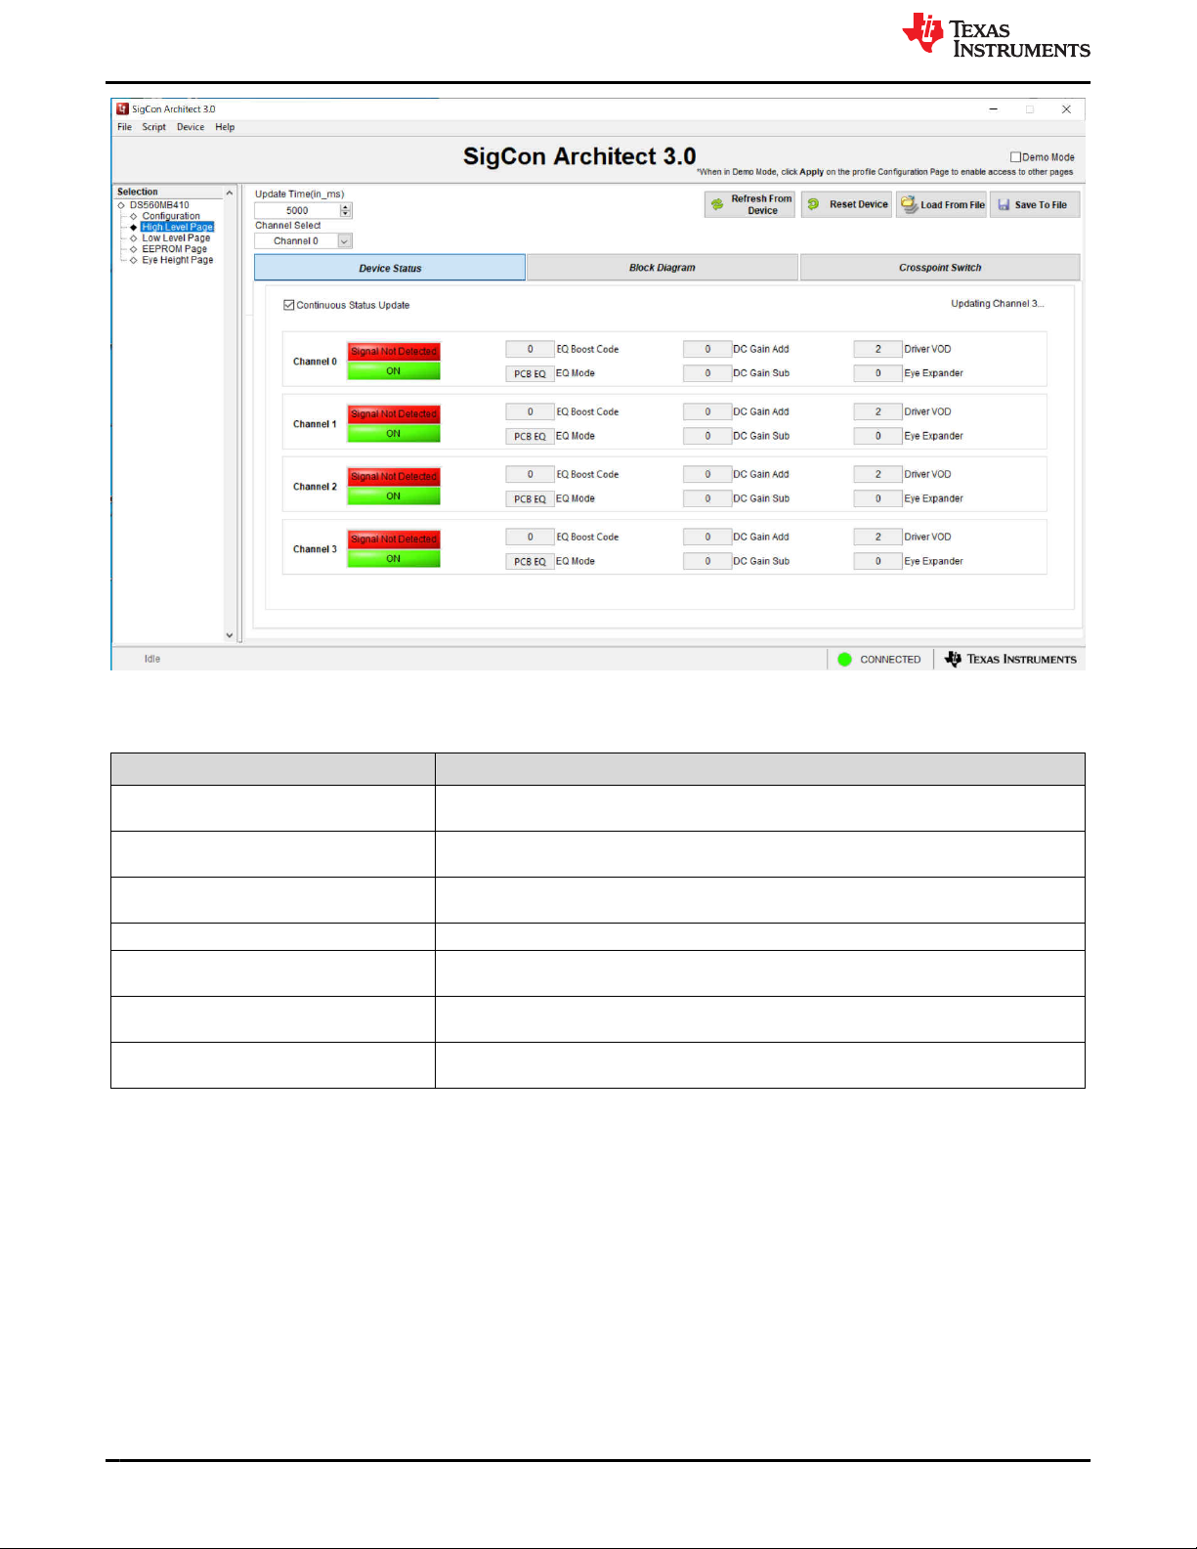Click Channel 0 PCB EQ mode field

coord(530,373)
